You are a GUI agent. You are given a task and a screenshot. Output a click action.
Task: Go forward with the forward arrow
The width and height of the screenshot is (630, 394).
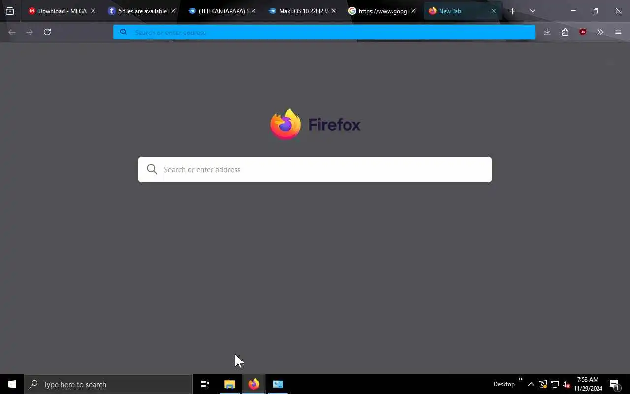click(x=30, y=32)
